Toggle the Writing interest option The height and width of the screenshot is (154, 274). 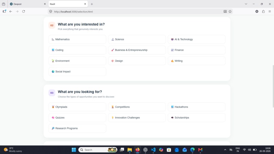point(196,61)
